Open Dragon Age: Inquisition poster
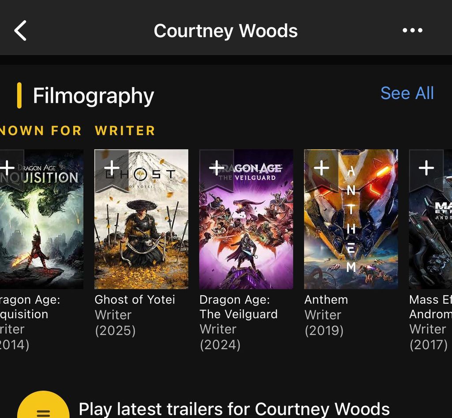This screenshot has height=418, width=452. coord(41,219)
